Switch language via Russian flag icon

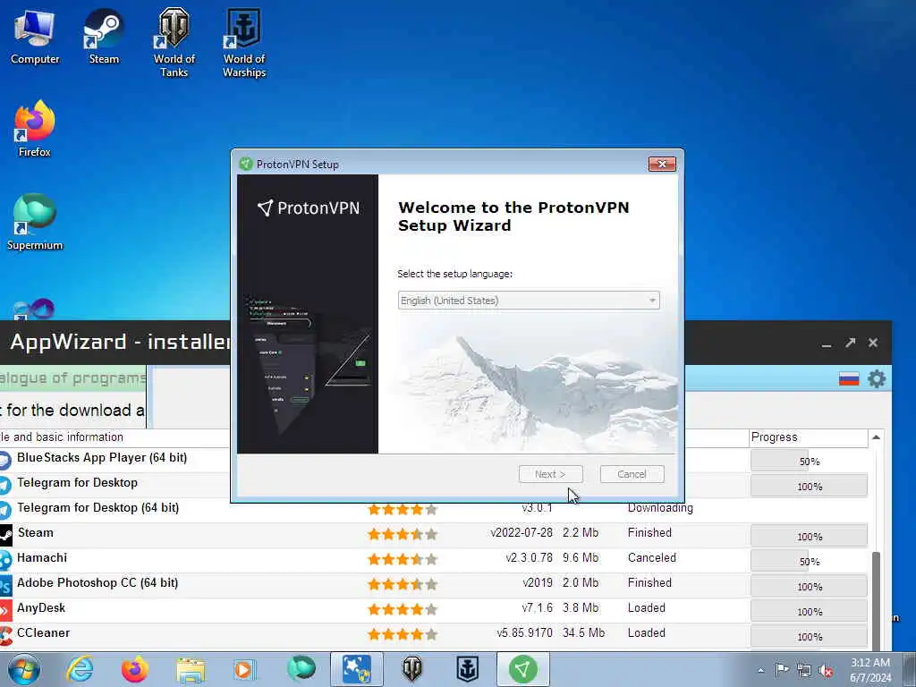tap(849, 379)
